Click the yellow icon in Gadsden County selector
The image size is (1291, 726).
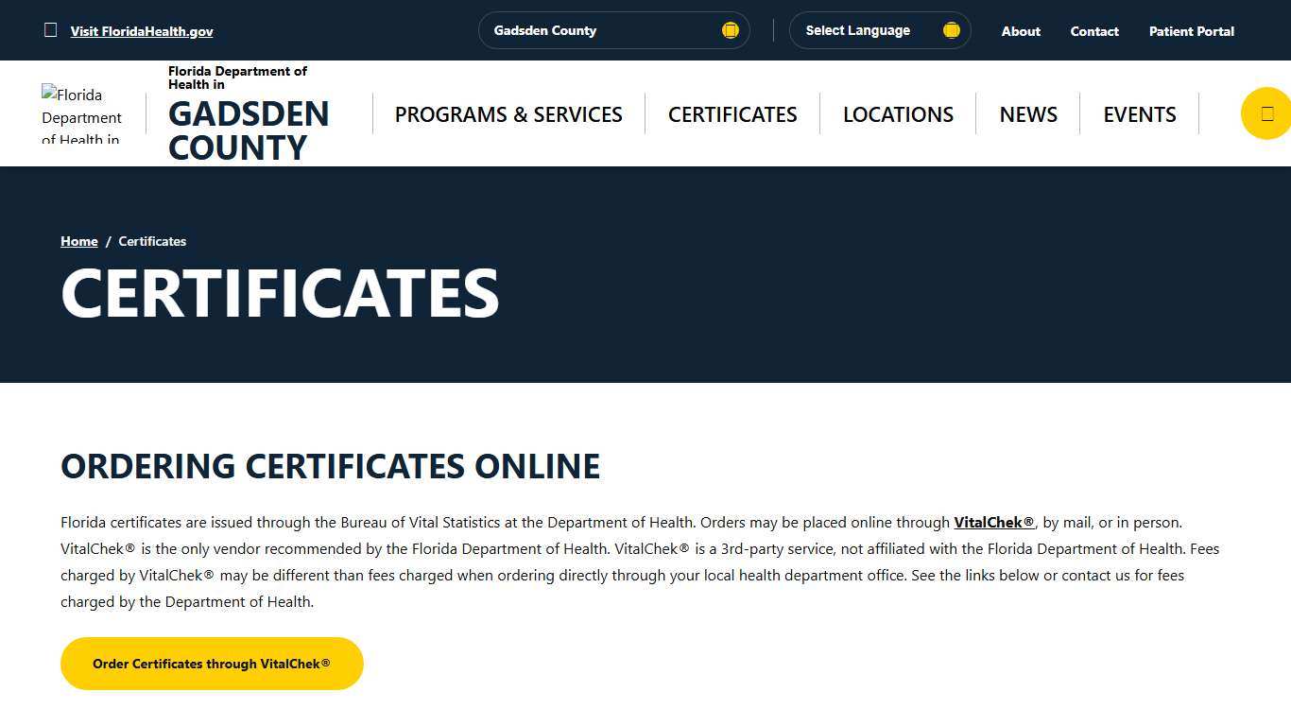tap(730, 29)
